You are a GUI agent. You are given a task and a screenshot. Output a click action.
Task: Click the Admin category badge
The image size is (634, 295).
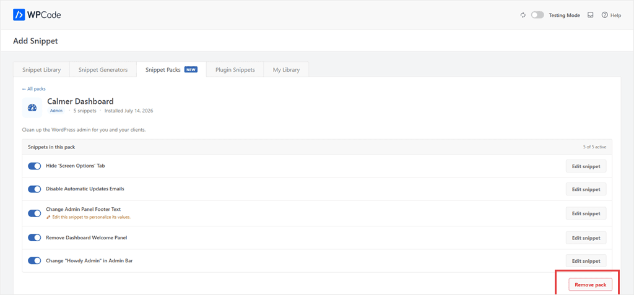pos(56,110)
